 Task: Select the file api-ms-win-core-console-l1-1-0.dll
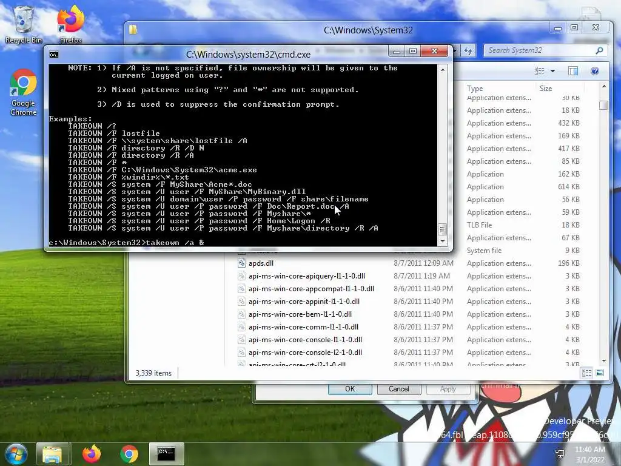pos(306,340)
